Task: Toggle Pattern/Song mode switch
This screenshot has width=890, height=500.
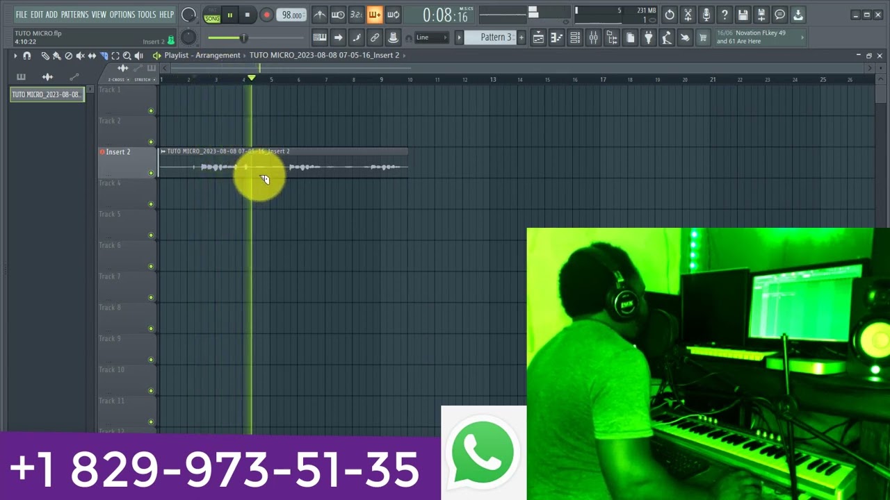Action: point(212,15)
